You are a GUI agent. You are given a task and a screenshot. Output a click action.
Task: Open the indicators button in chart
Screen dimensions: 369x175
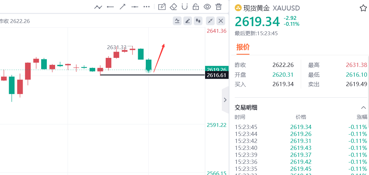pyautogui.click(x=177, y=21)
